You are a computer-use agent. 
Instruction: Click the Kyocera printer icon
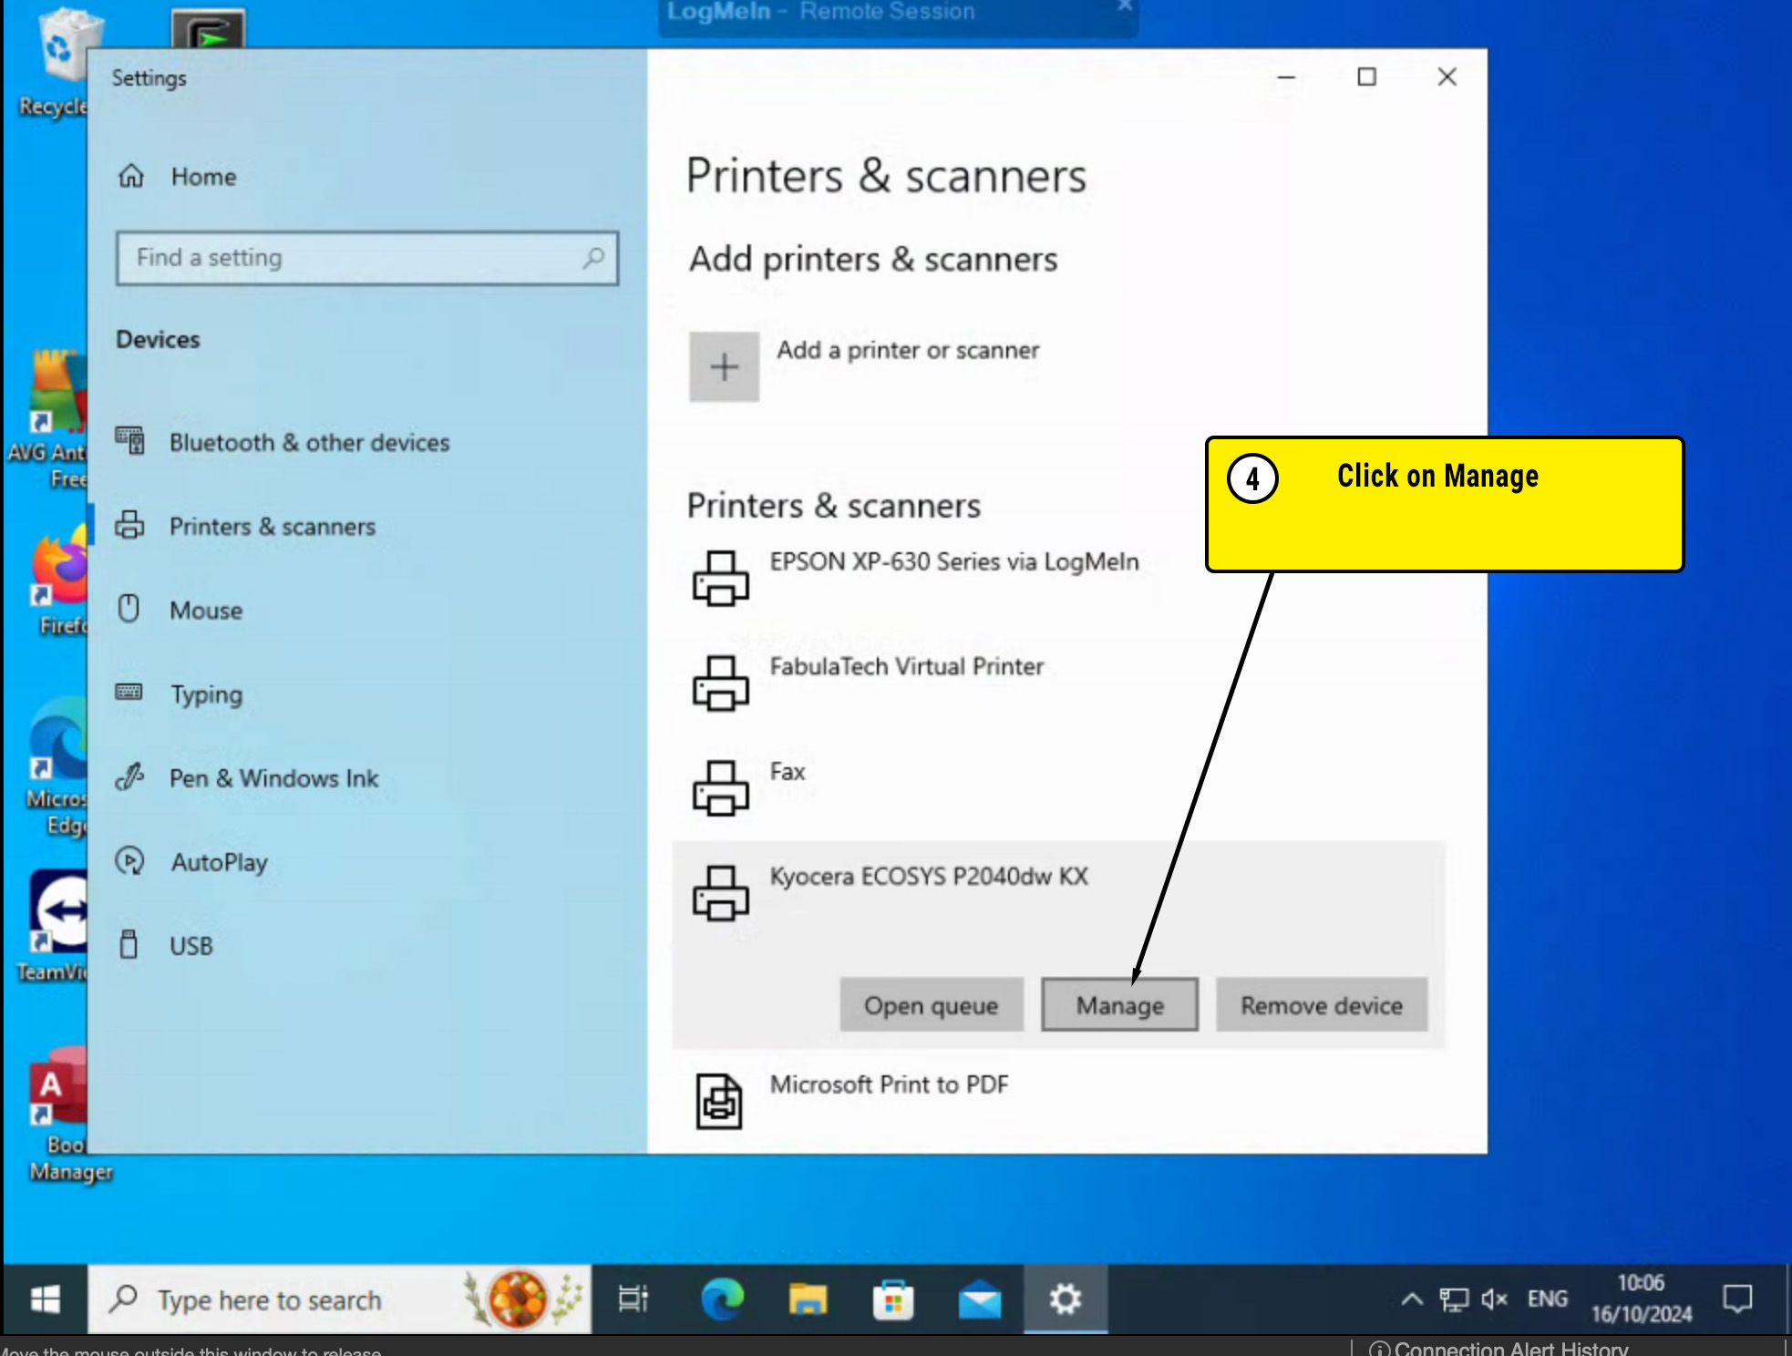(x=720, y=893)
